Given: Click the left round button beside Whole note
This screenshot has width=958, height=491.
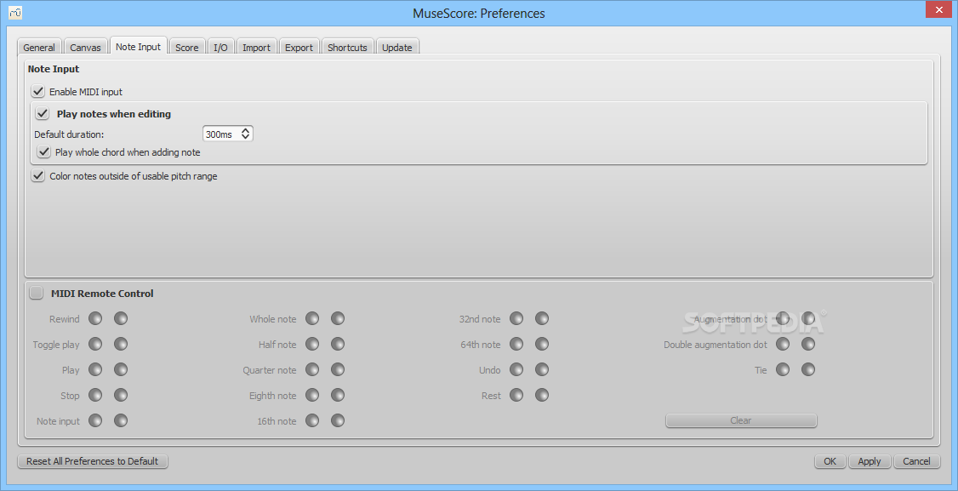Looking at the screenshot, I should point(312,318).
